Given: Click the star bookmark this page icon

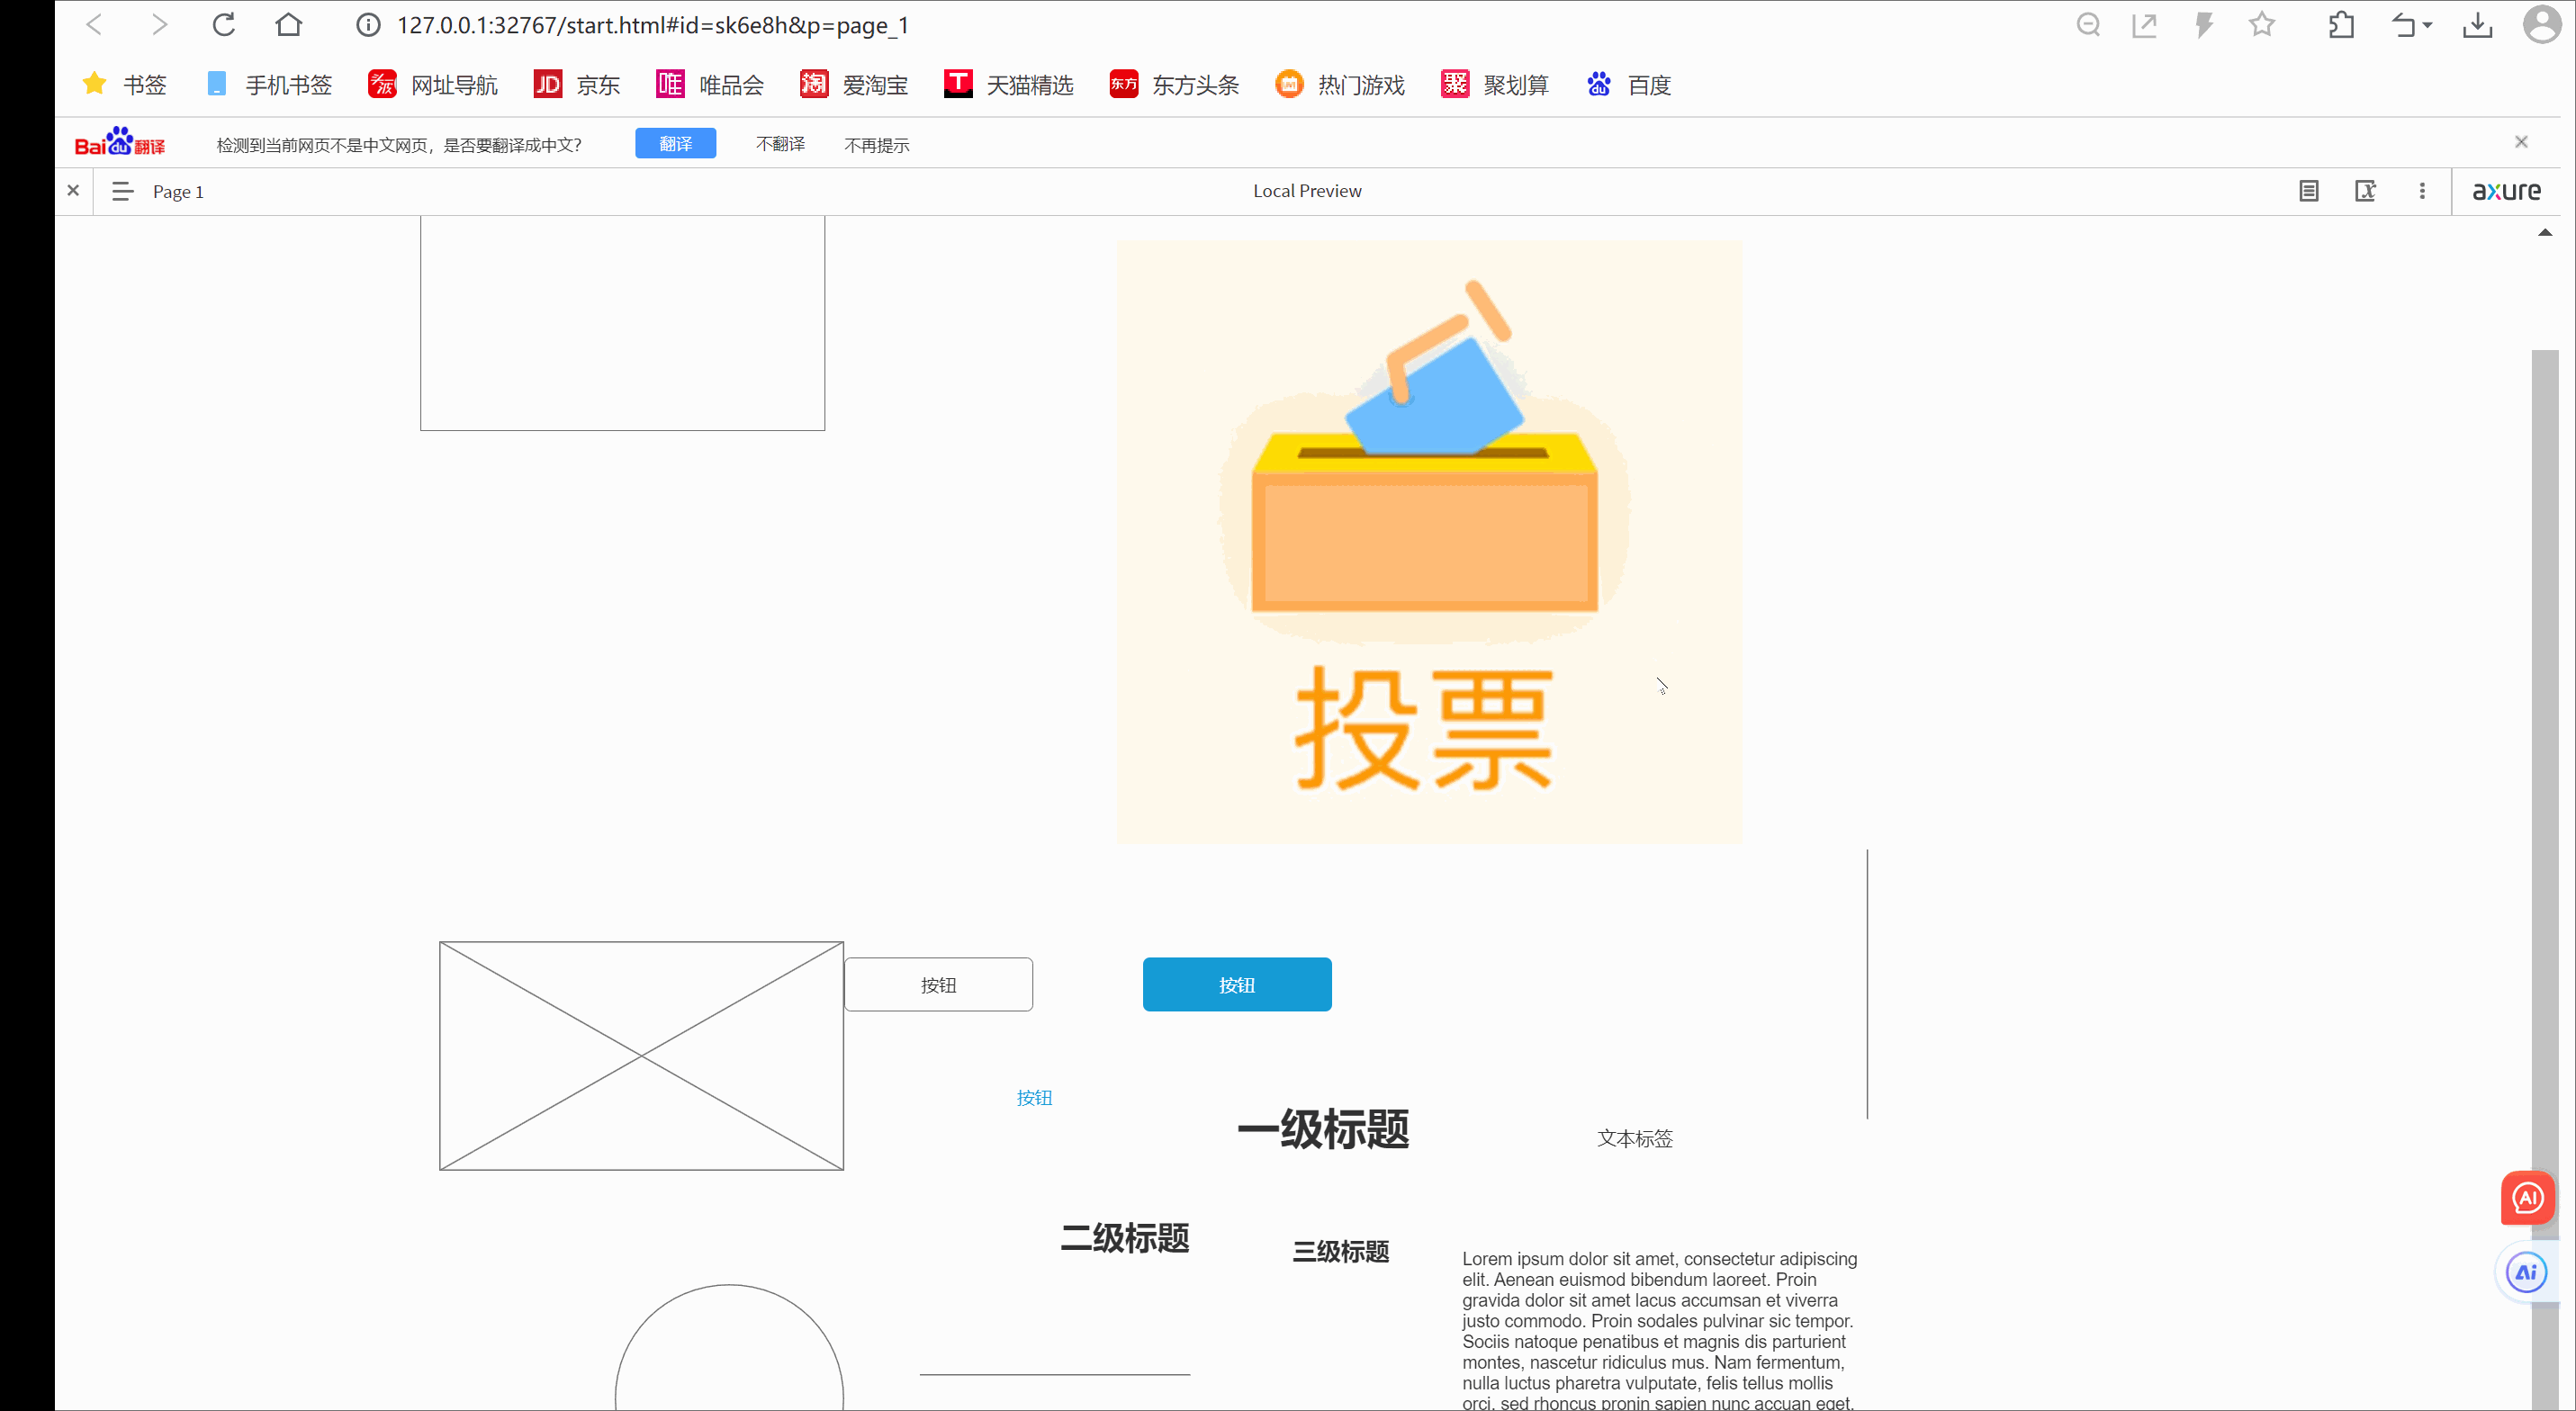Looking at the screenshot, I should pos(2262,25).
